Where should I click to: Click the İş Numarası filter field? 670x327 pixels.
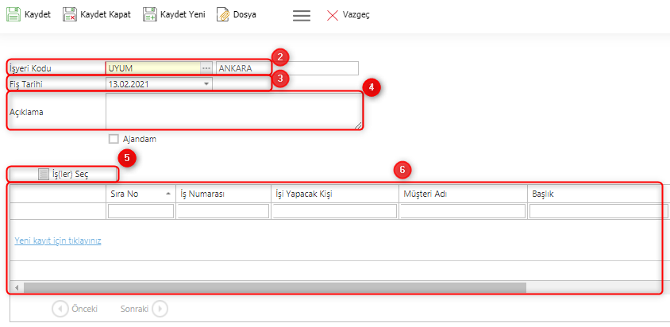(x=222, y=211)
